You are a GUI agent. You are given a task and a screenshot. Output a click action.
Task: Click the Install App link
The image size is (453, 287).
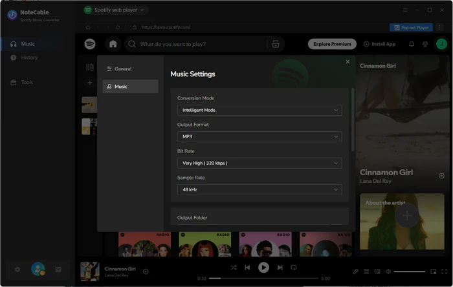379,44
